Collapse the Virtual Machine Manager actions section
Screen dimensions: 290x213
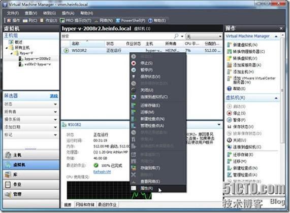tap(276, 37)
